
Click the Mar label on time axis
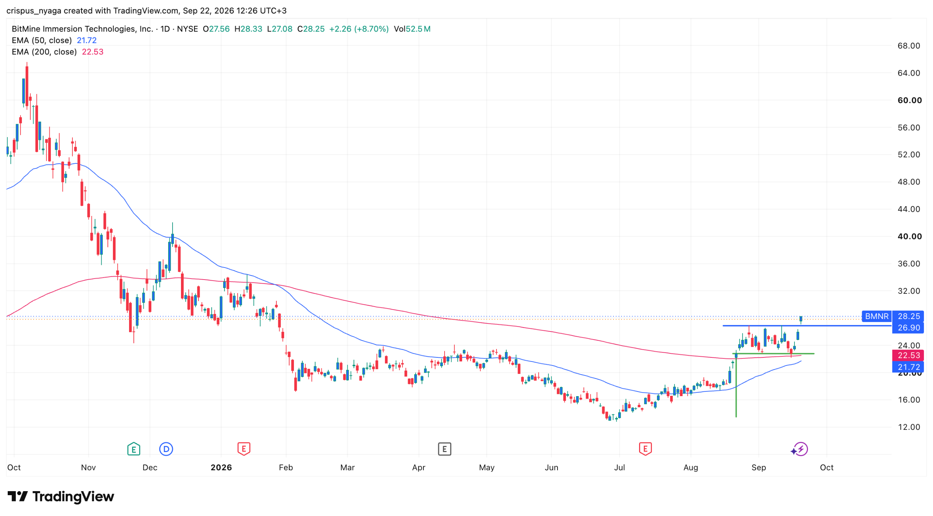tap(347, 467)
